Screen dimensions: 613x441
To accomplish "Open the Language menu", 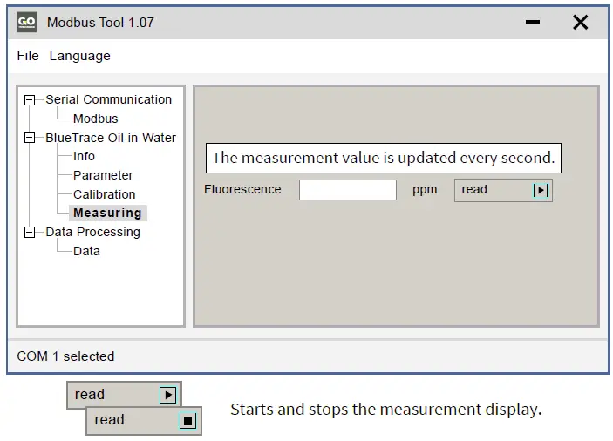I will (x=79, y=56).
